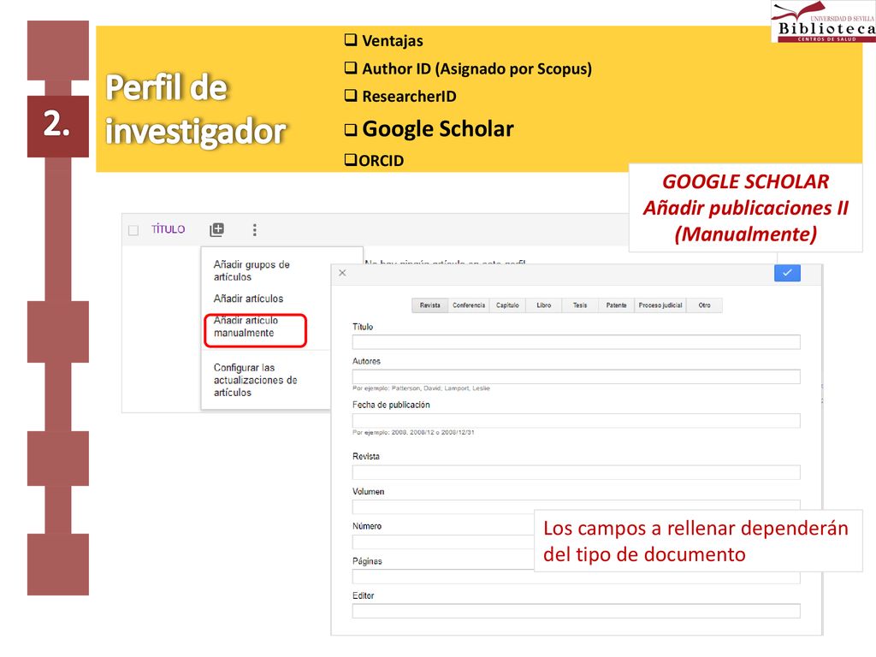Click the add articles plus icon
The image size is (876, 657).
click(216, 229)
